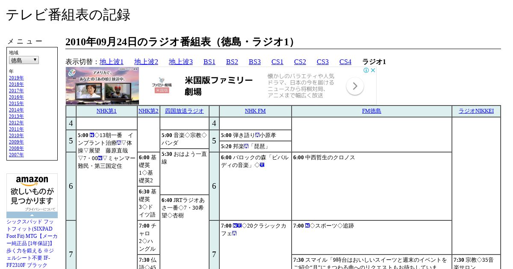Screen dimensions: 513x269
Task: Click the 7:00 チャロ2◇ハングル program
Action: (148, 237)
